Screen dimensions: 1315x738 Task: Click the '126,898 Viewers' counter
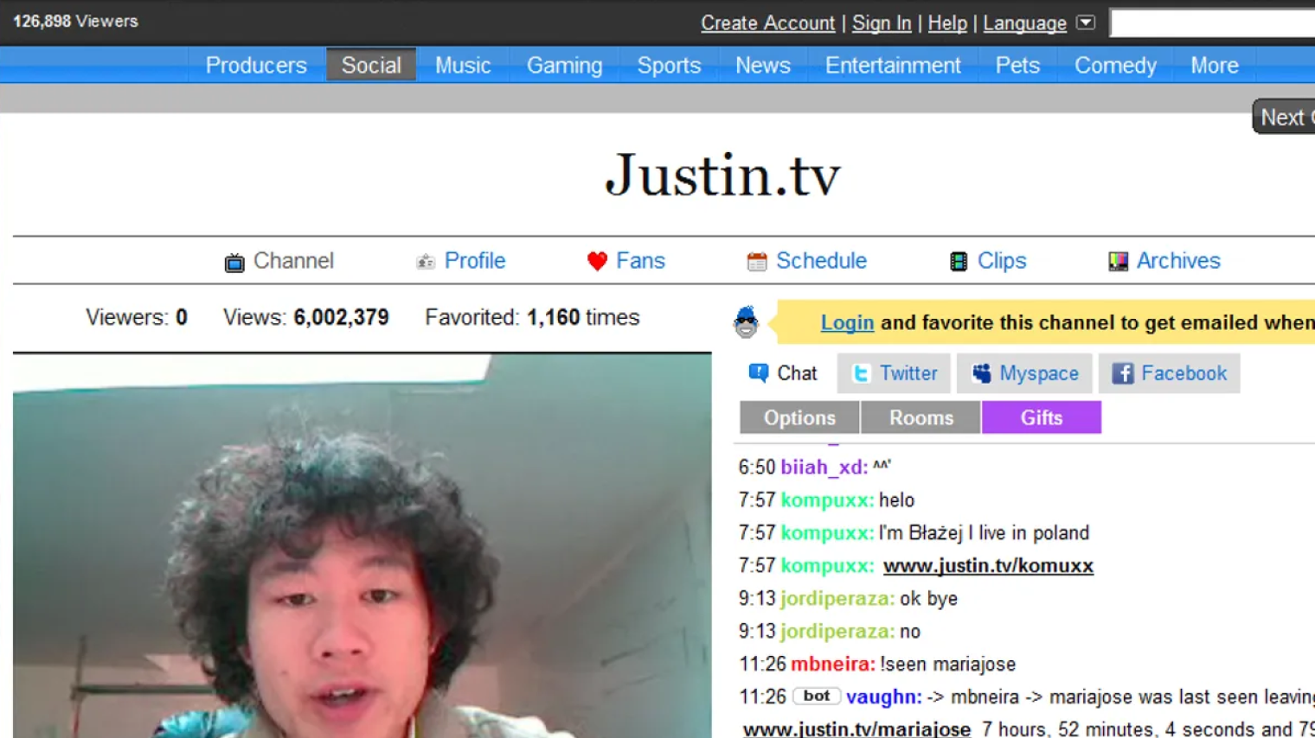tap(75, 22)
